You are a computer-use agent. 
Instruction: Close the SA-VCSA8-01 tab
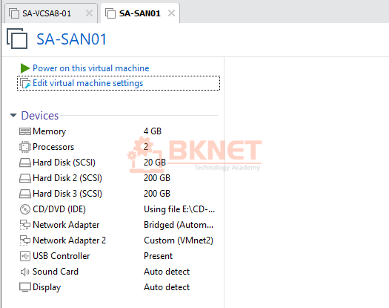pyautogui.click(x=89, y=13)
